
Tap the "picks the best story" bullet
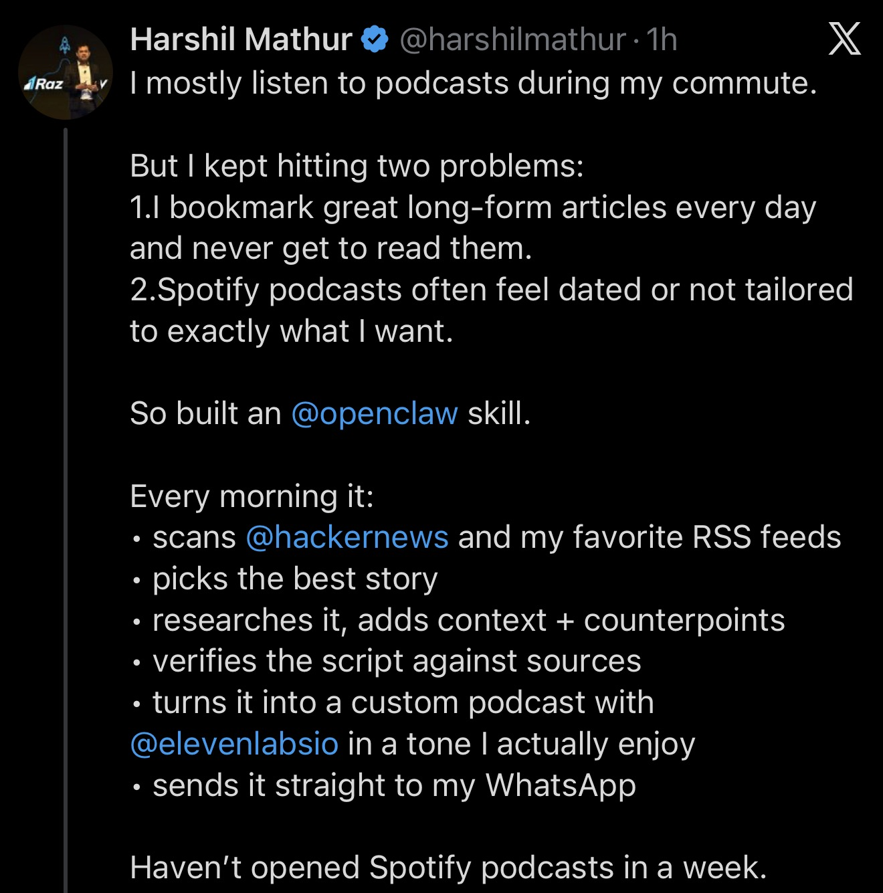(x=295, y=579)
